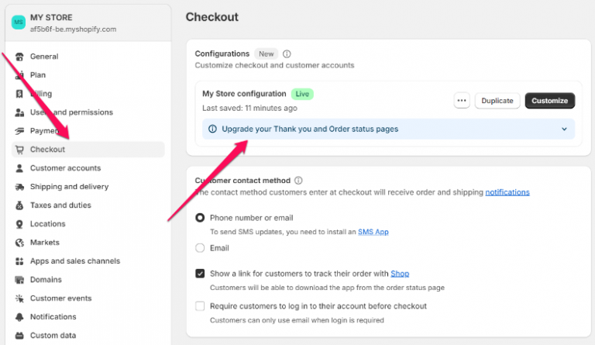Select Phone number or email option
This screenshot has width=595, height=345.
(200, 218)
